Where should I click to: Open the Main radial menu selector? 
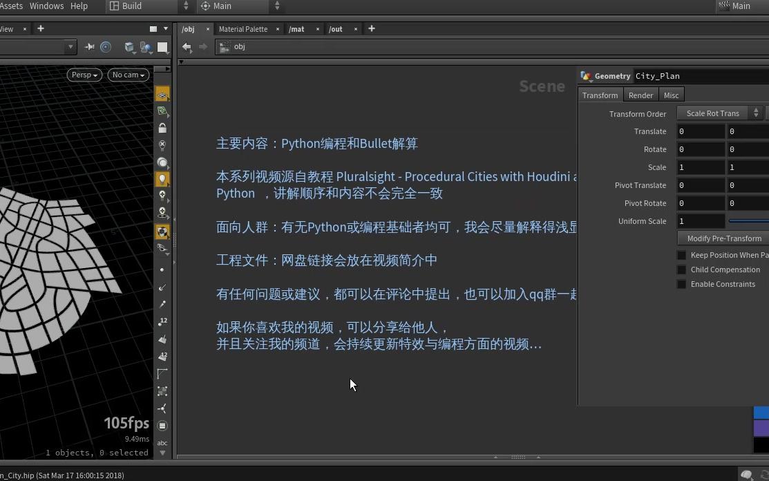pyautogui.click(x=239, y=6)
